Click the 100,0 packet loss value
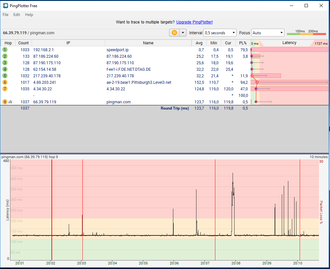The height and width of the screenshot is (269, 330). [243, 96]
